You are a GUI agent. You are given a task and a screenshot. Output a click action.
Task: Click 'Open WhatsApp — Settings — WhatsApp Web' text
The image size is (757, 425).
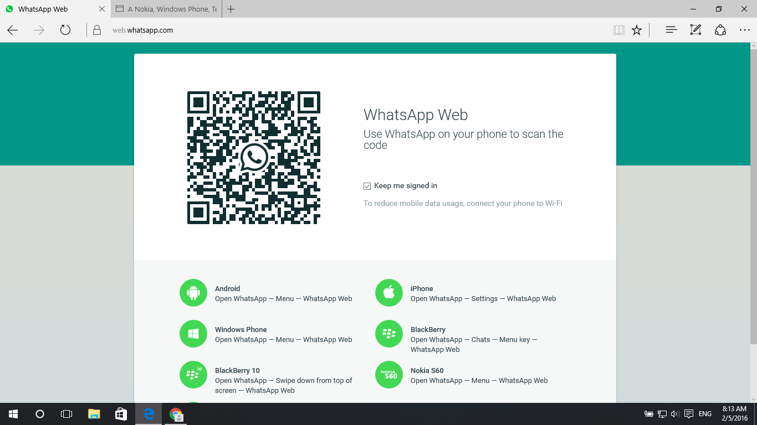point(483,299)
